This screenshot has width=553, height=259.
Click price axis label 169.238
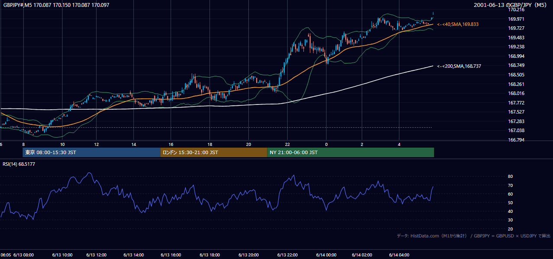pyautogui.click(x=516, y=47)
